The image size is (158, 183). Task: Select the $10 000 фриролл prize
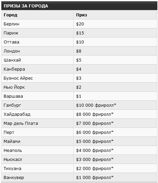point(96,105)
